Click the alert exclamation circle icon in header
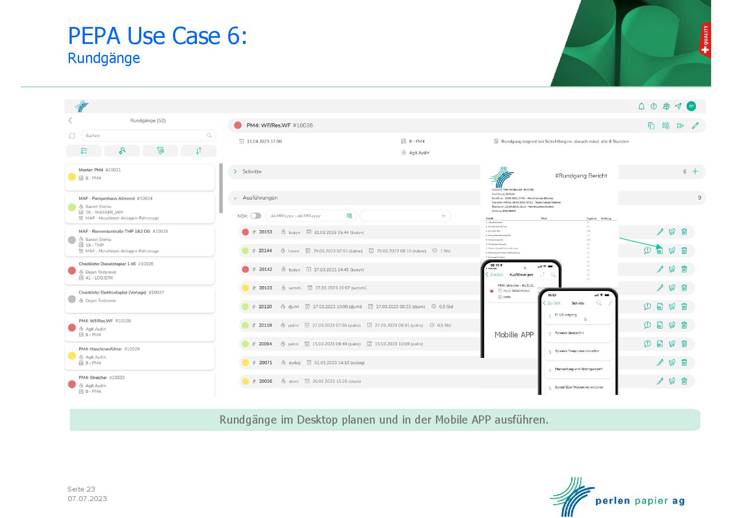The width and height of the screenshot is (732, 518). [x=653, y=106]
